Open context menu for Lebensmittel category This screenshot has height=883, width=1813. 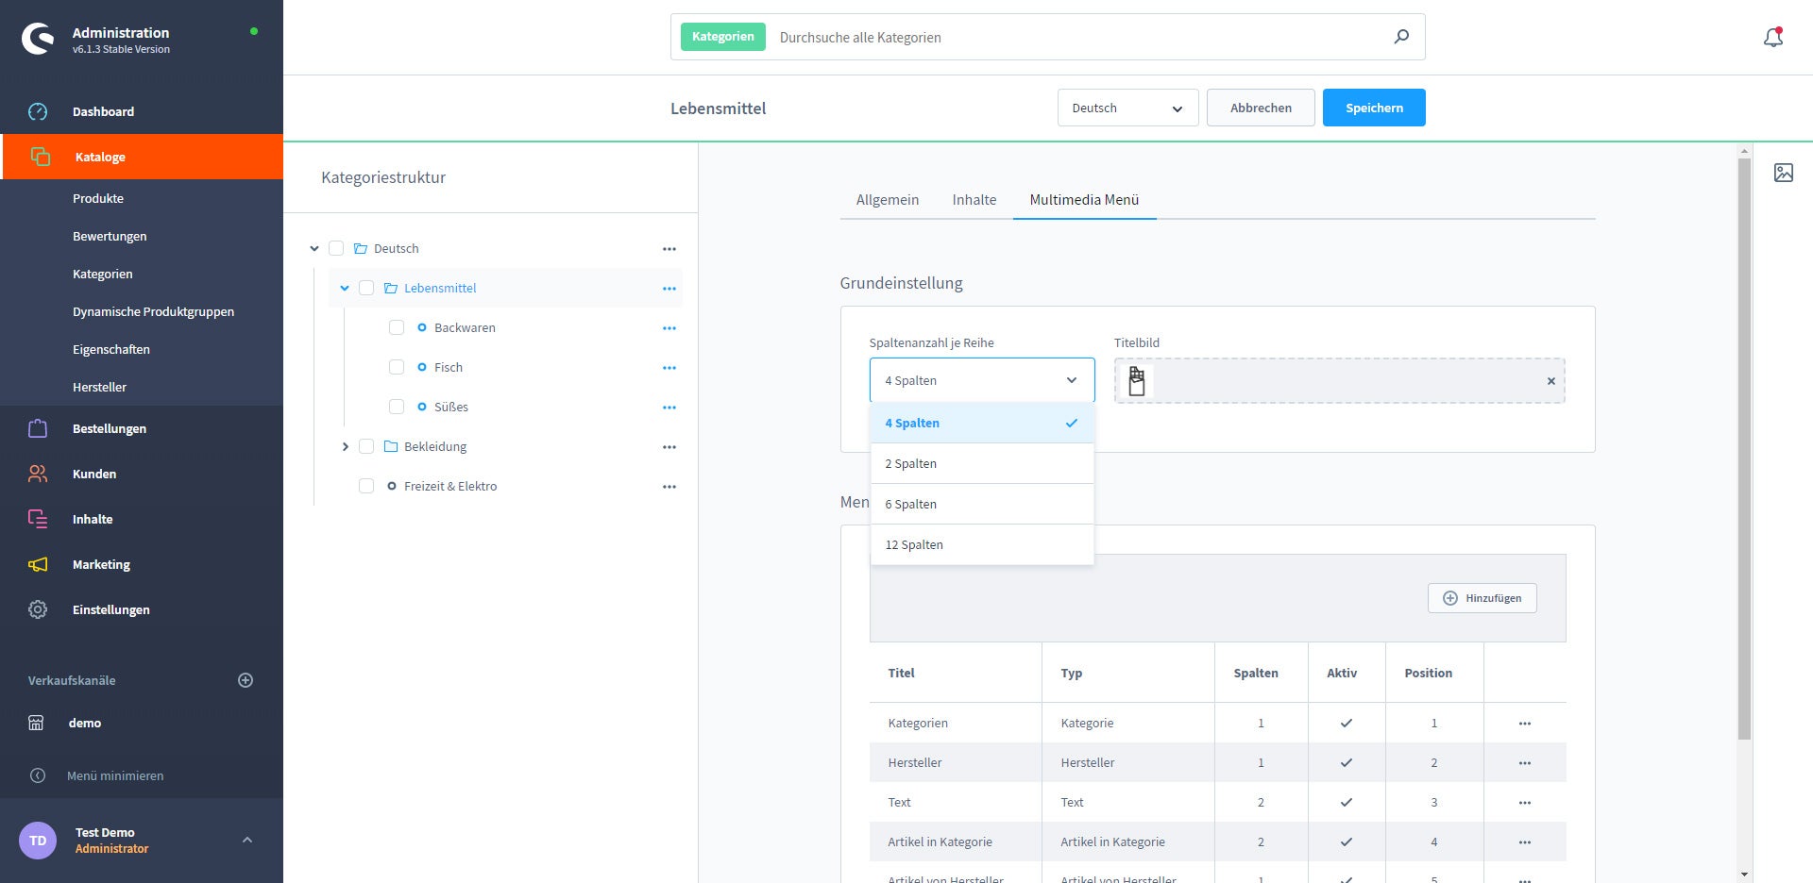pyautogui.click(x=669, y=289)
